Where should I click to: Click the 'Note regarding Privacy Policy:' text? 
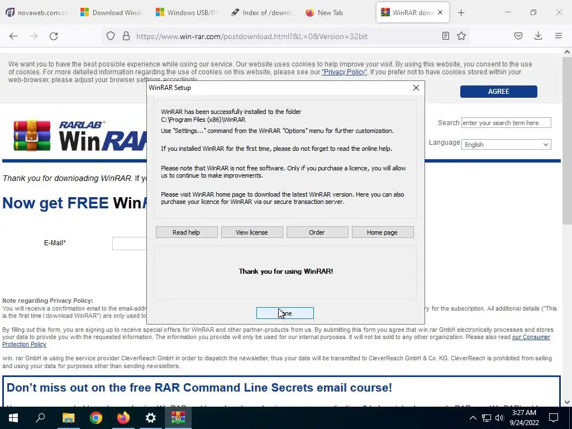coord(48,301)
